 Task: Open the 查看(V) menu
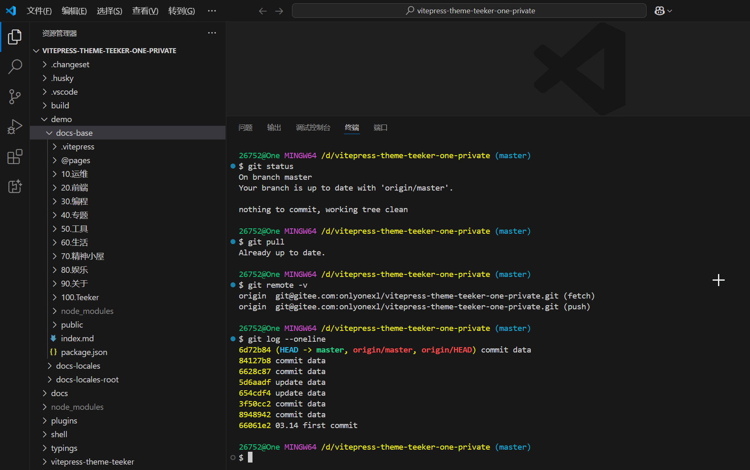[x=145, y=11]
